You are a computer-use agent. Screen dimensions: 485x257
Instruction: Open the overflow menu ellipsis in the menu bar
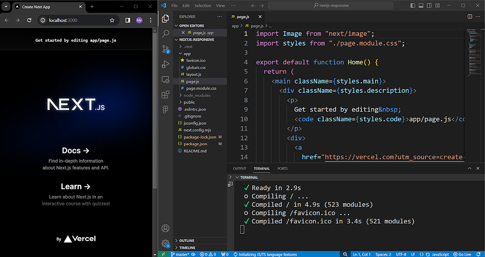233,6
